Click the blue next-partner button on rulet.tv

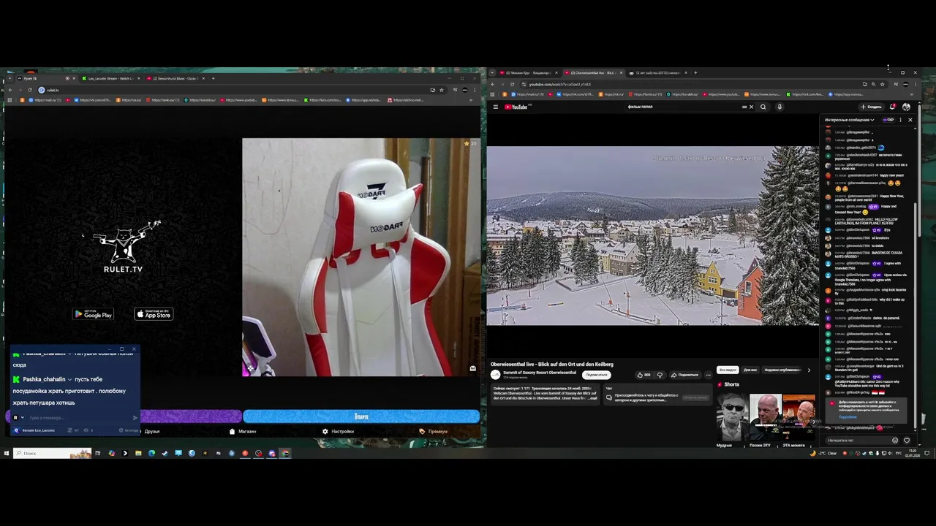tap(361, 416)
